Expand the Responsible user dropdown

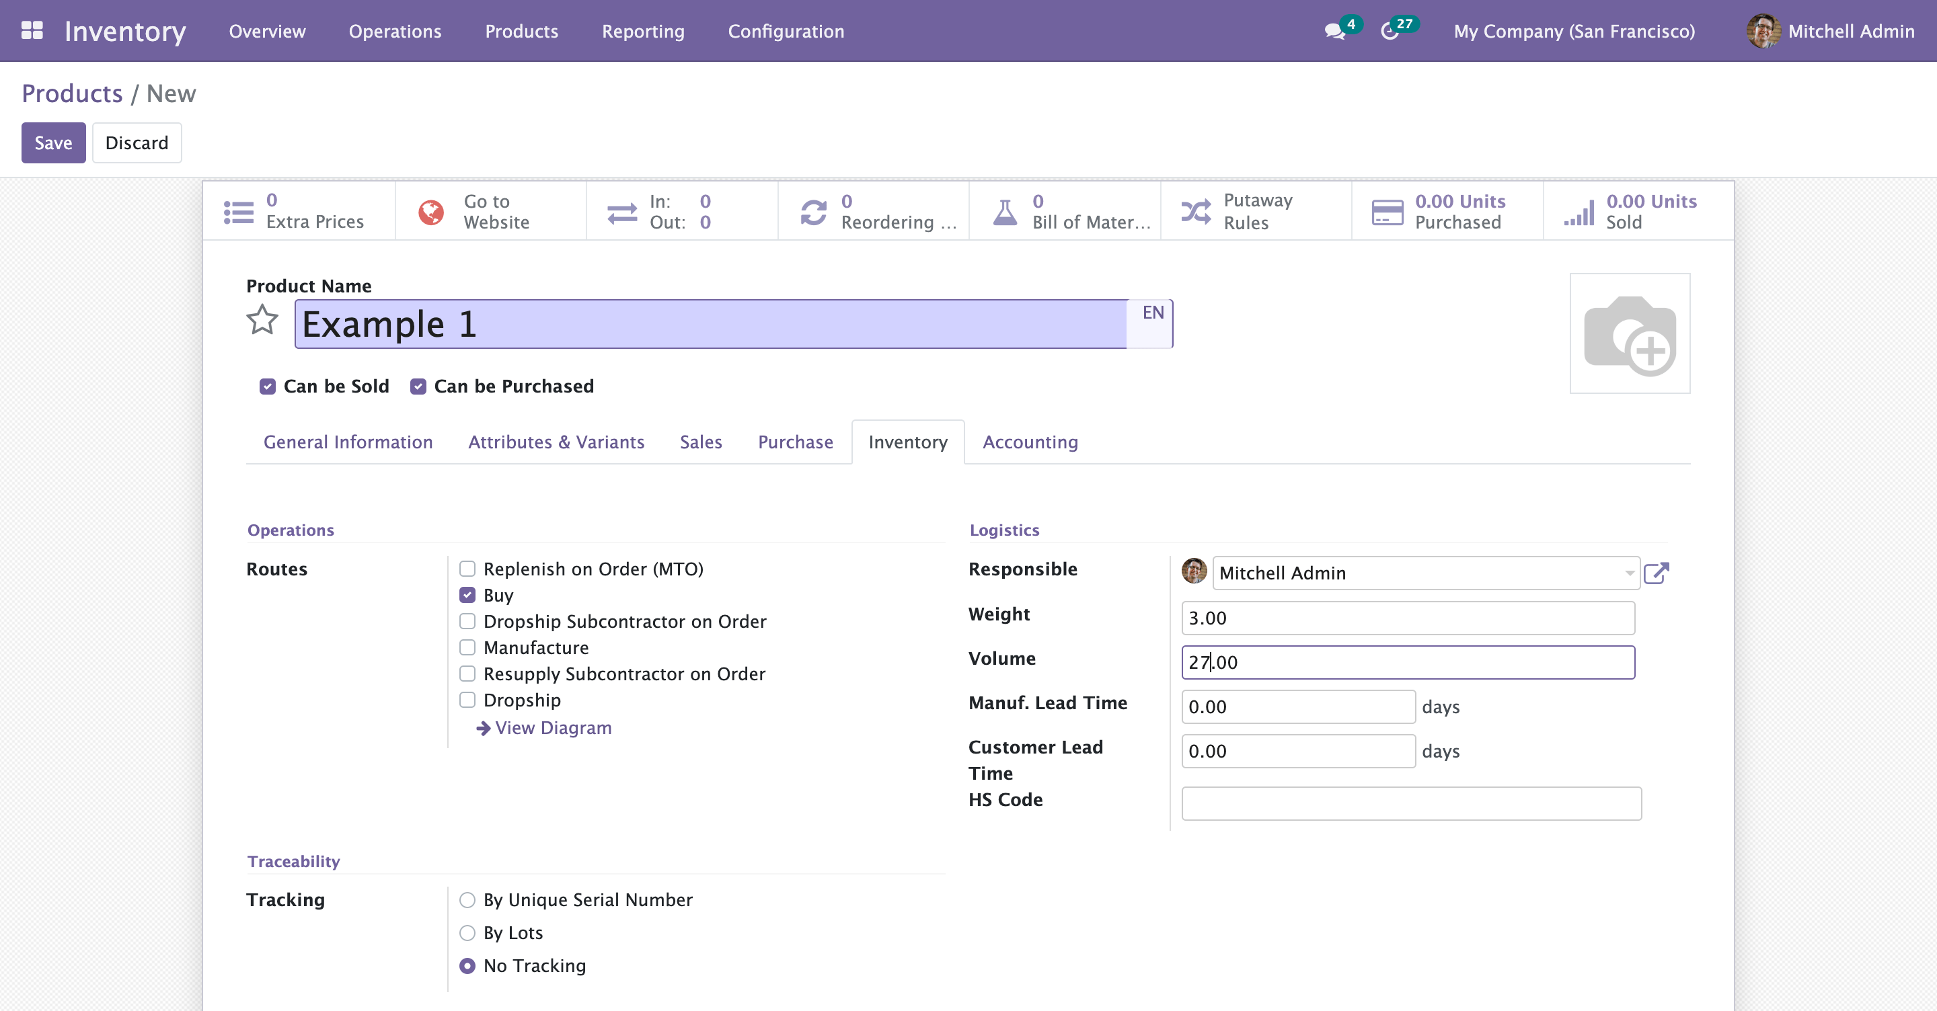pos(1629,573)
